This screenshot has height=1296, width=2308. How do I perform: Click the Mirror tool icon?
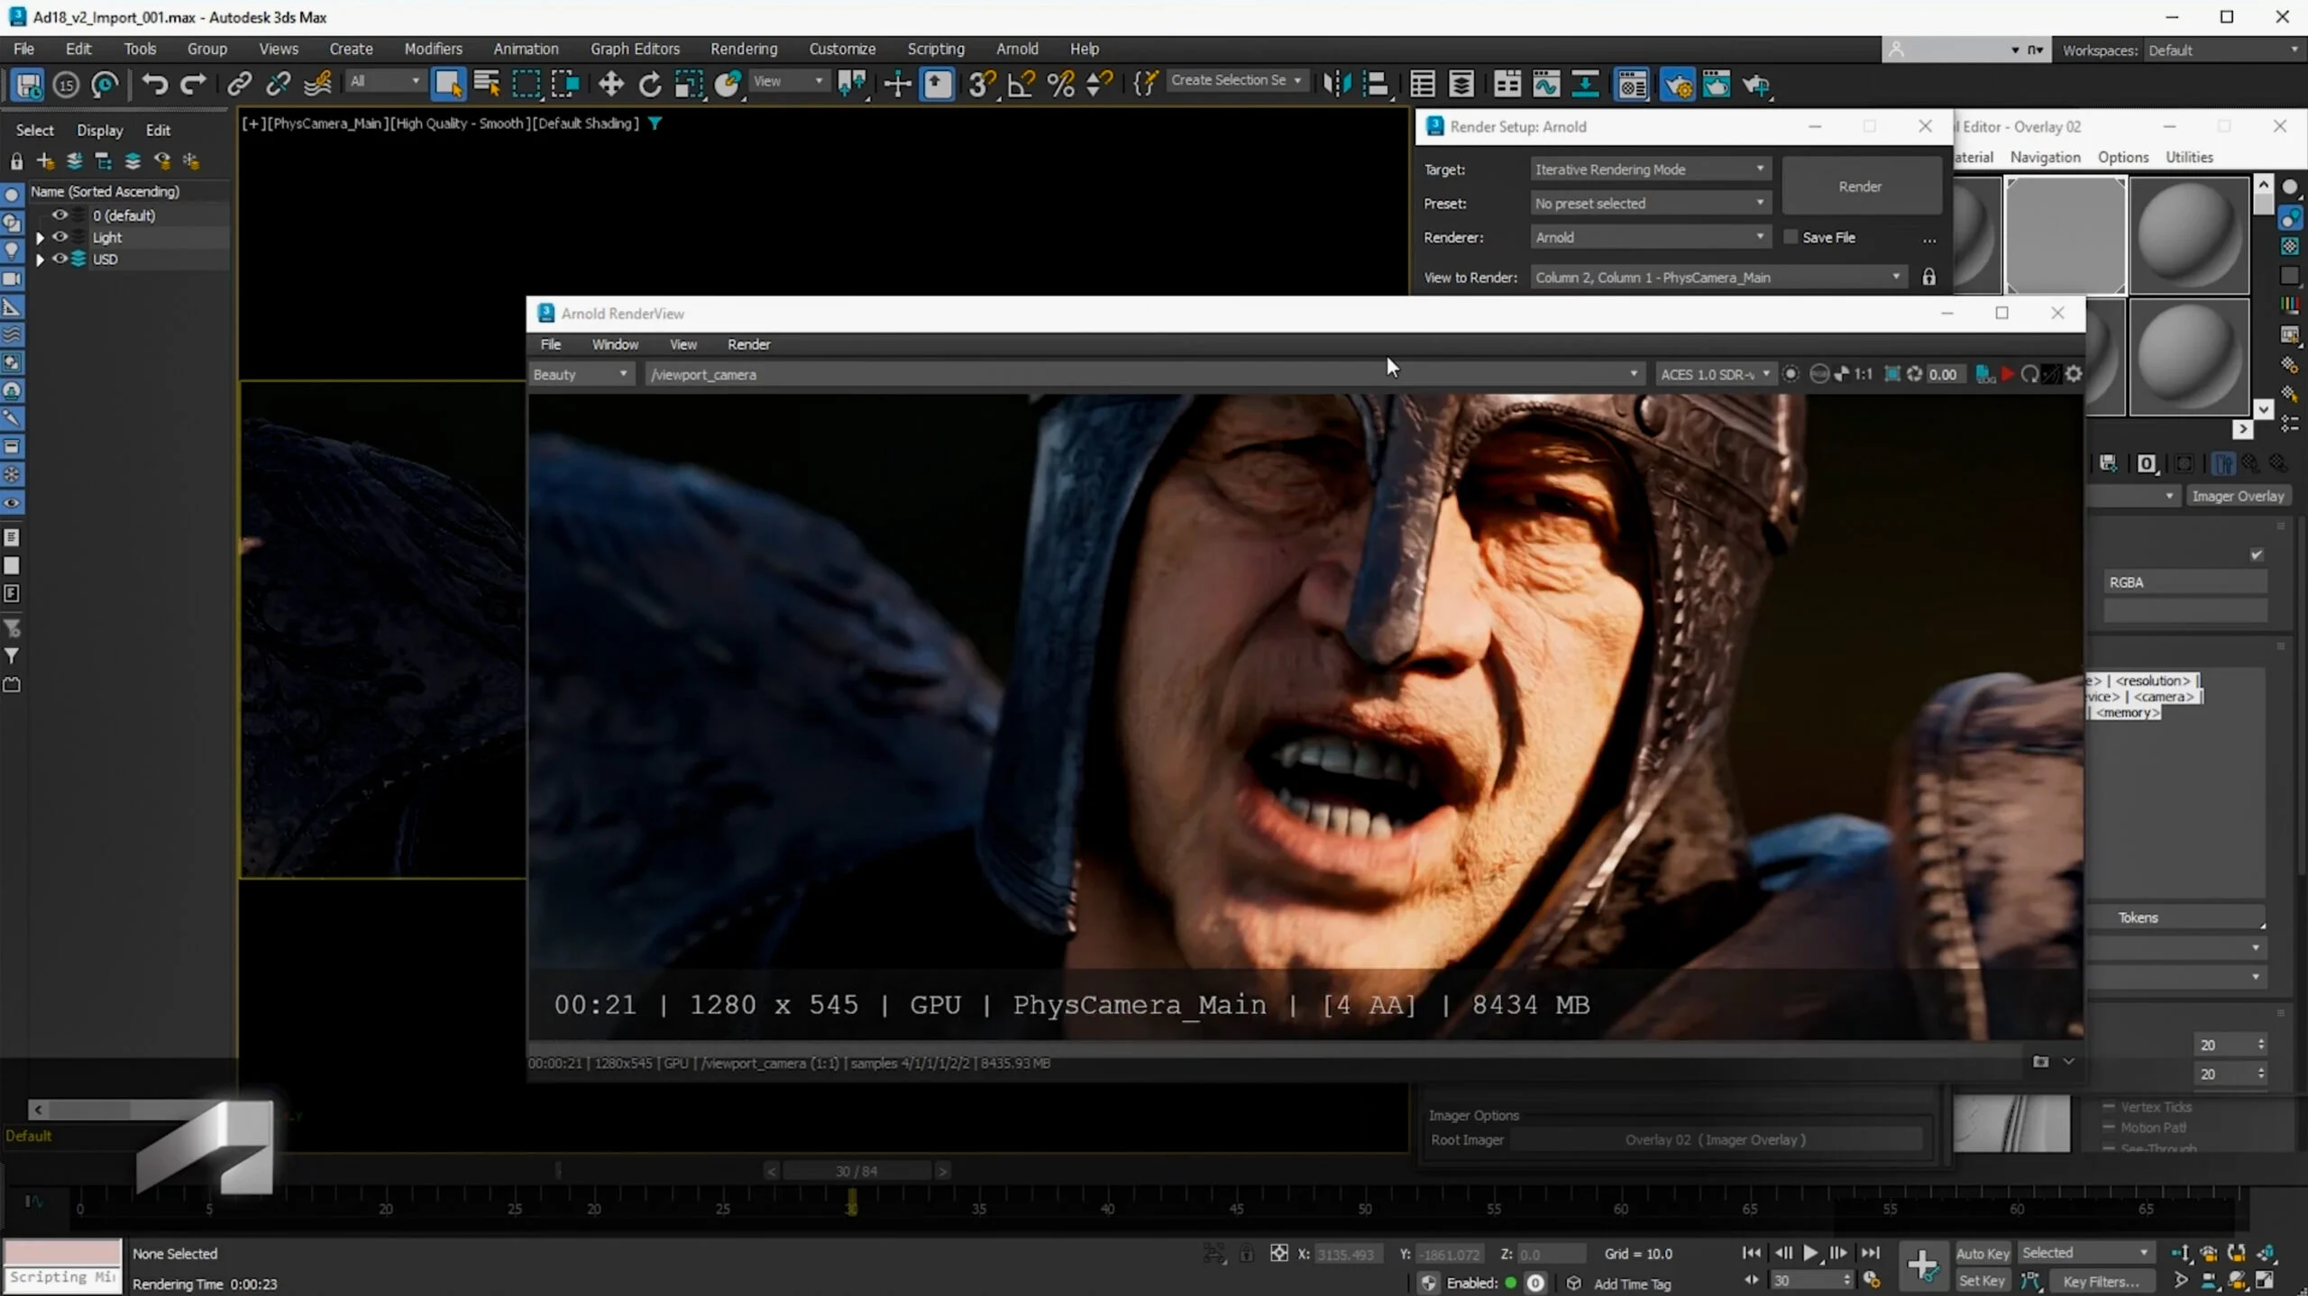coord(1336,85)
